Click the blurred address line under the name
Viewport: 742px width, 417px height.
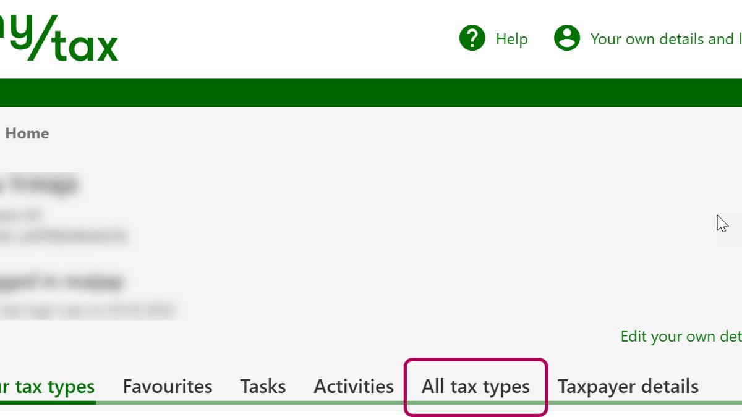[62, 235]
